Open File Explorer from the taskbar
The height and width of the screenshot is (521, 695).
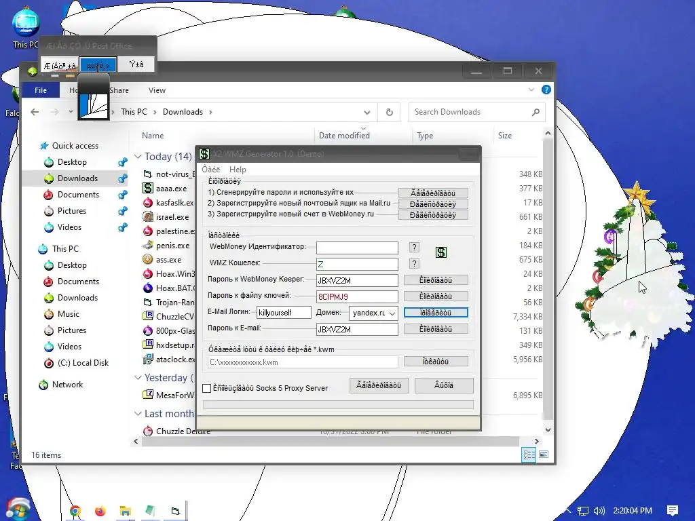tap(126, 512)
